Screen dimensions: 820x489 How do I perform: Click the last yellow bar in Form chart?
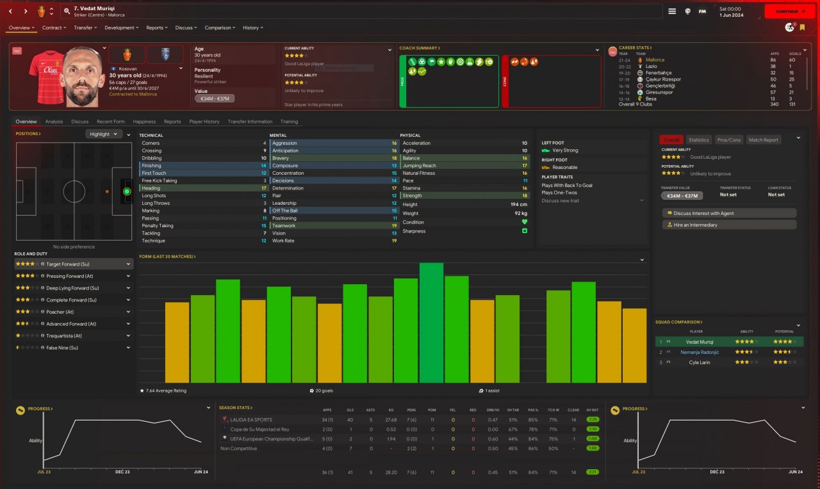point(635,346)
